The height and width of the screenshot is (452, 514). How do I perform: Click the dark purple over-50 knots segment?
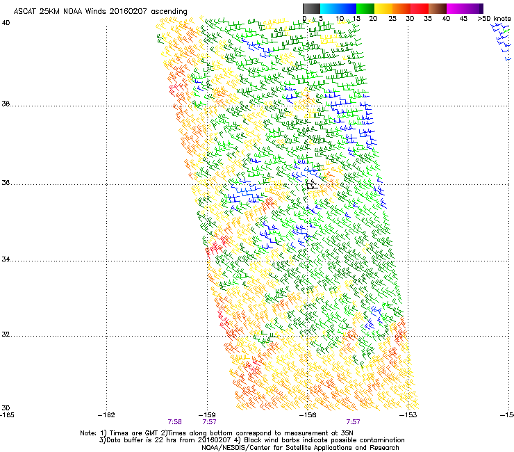click(x=481, y=8)
